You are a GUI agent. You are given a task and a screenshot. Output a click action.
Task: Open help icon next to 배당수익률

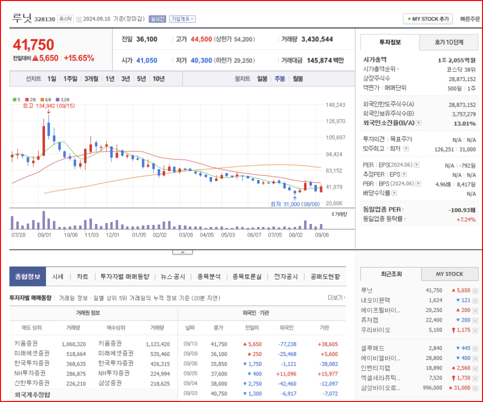(x=394, y=193)
